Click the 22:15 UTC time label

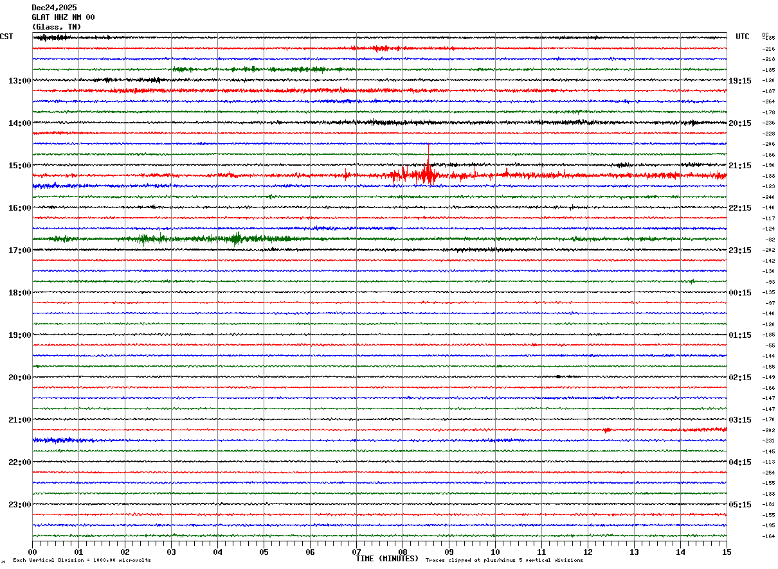740,208
